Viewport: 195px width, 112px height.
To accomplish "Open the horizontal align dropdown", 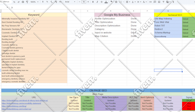I will click(128, 2).
